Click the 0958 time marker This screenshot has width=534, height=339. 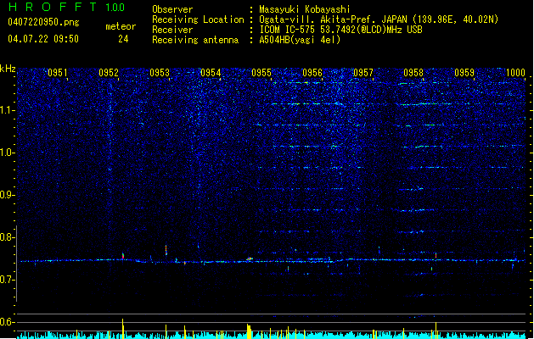coord(413,73)
